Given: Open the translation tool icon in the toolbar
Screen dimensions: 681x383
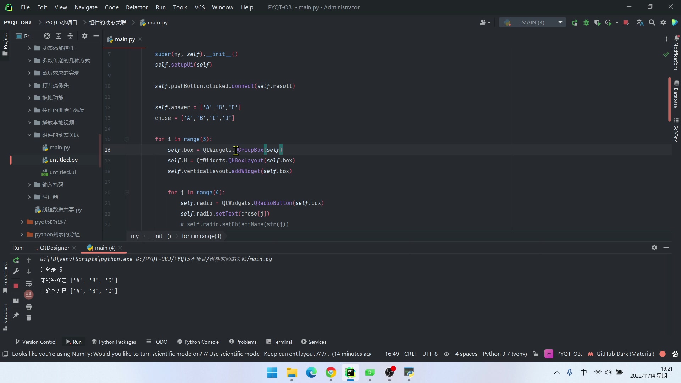Looking at the screenshot, I should (x=640, y=22).
